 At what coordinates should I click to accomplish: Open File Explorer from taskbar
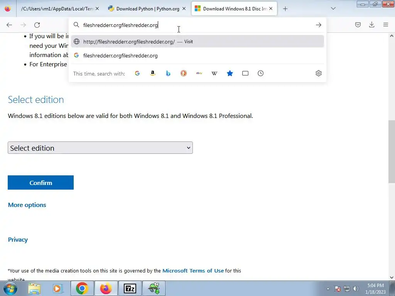point(34,288)
